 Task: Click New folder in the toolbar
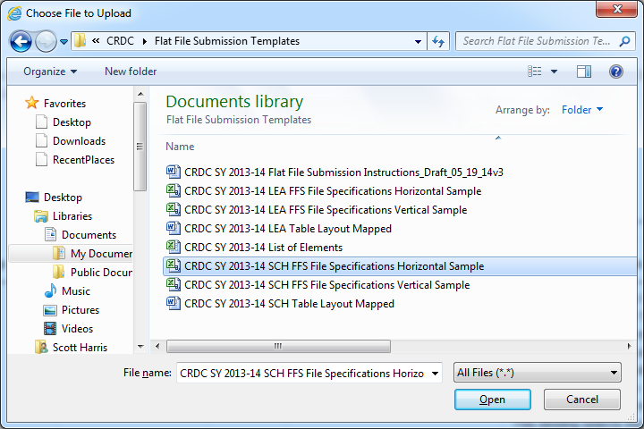point(131,71)
